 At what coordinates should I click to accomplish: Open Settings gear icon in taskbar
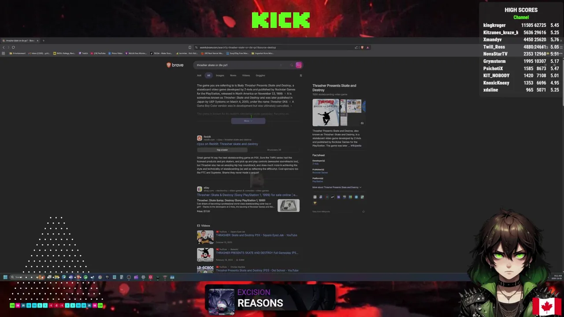tap(143, 277)
